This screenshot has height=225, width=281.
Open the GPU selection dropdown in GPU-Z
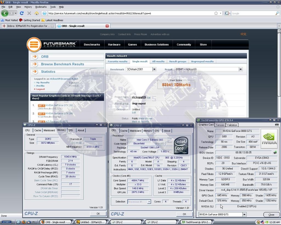tap(245, 214)
